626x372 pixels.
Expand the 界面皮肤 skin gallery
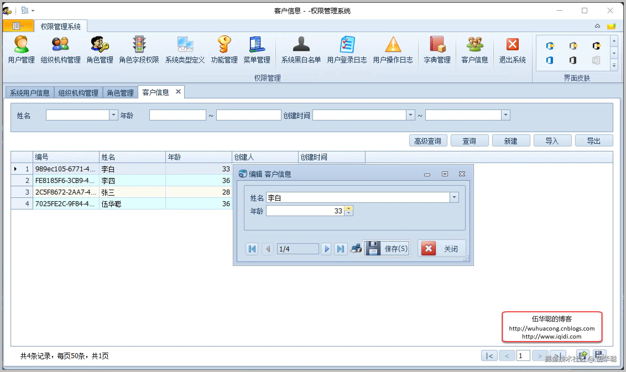coord(614,66)
